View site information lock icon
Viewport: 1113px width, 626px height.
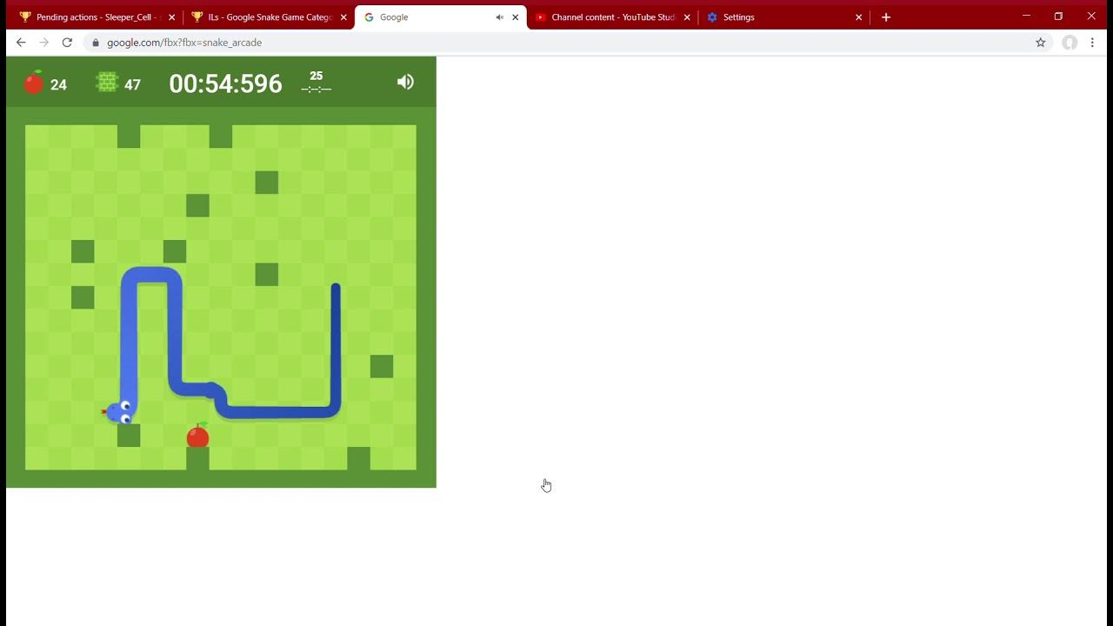(x=95, y=43)
